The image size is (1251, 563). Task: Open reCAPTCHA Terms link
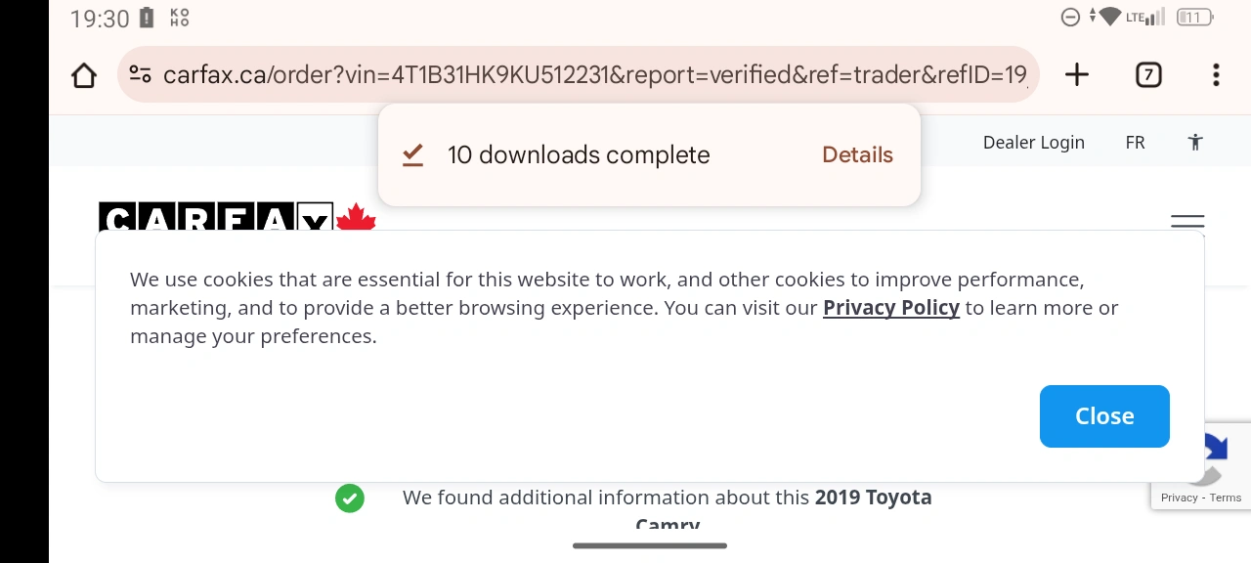click(1226, 498)
